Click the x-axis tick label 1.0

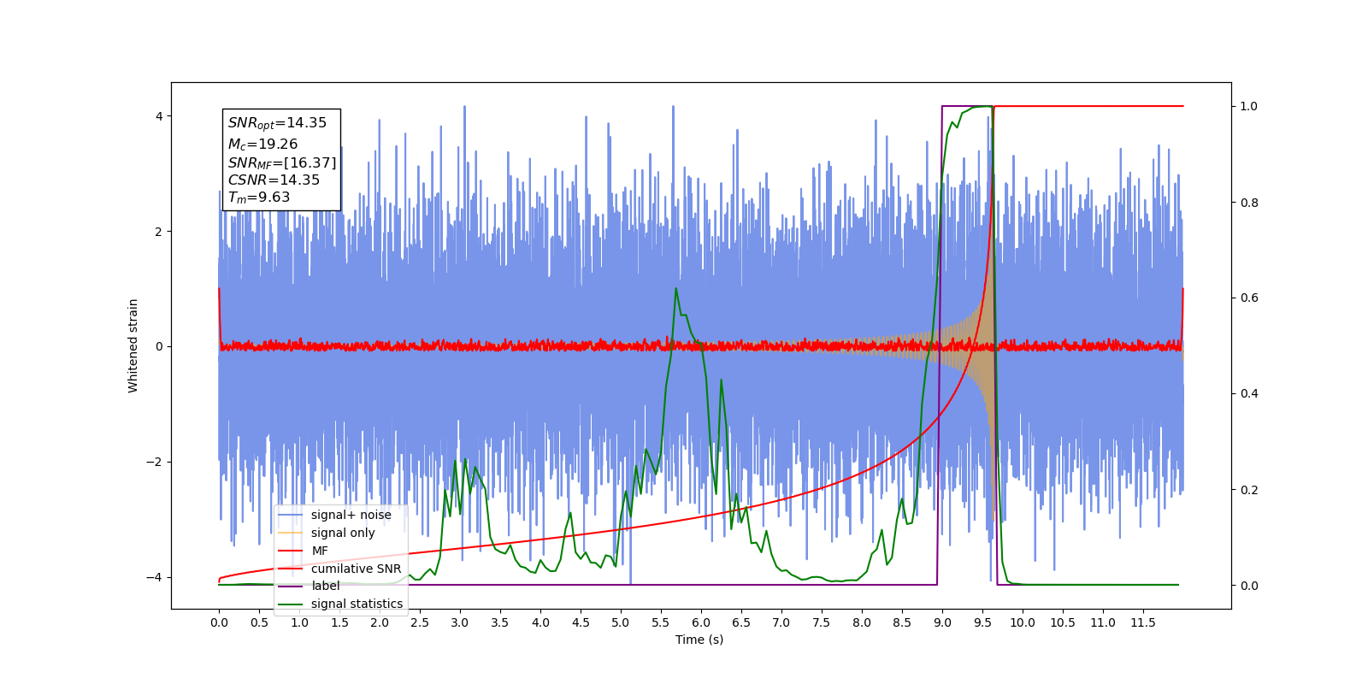[299, 622]
